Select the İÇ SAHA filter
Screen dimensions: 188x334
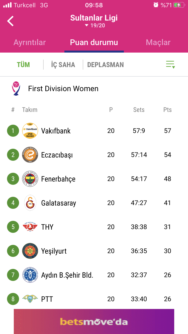pos(63,65)
